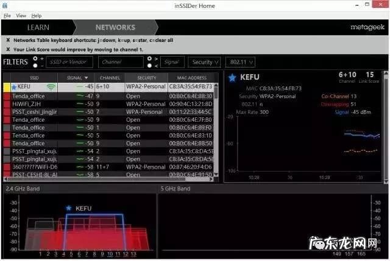The image size is (390, 261).
Task: Click the Signal filter field
Action: tap(172, 62)
